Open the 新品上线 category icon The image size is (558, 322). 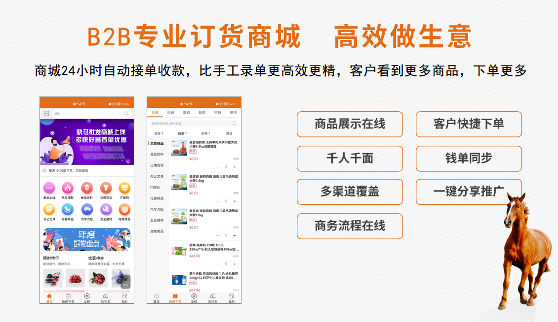click(49, 188)
